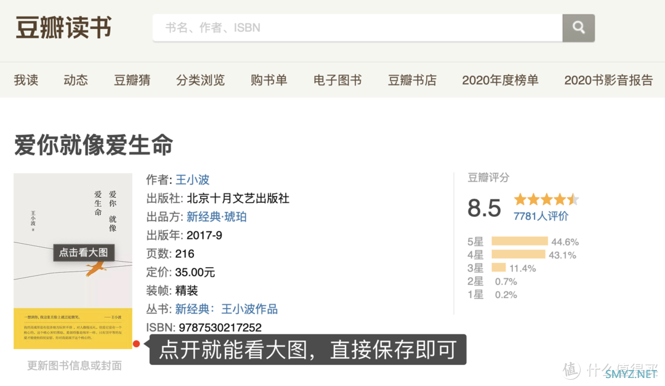Click the book title 爱你就像爱生命

tap(94, 145)
